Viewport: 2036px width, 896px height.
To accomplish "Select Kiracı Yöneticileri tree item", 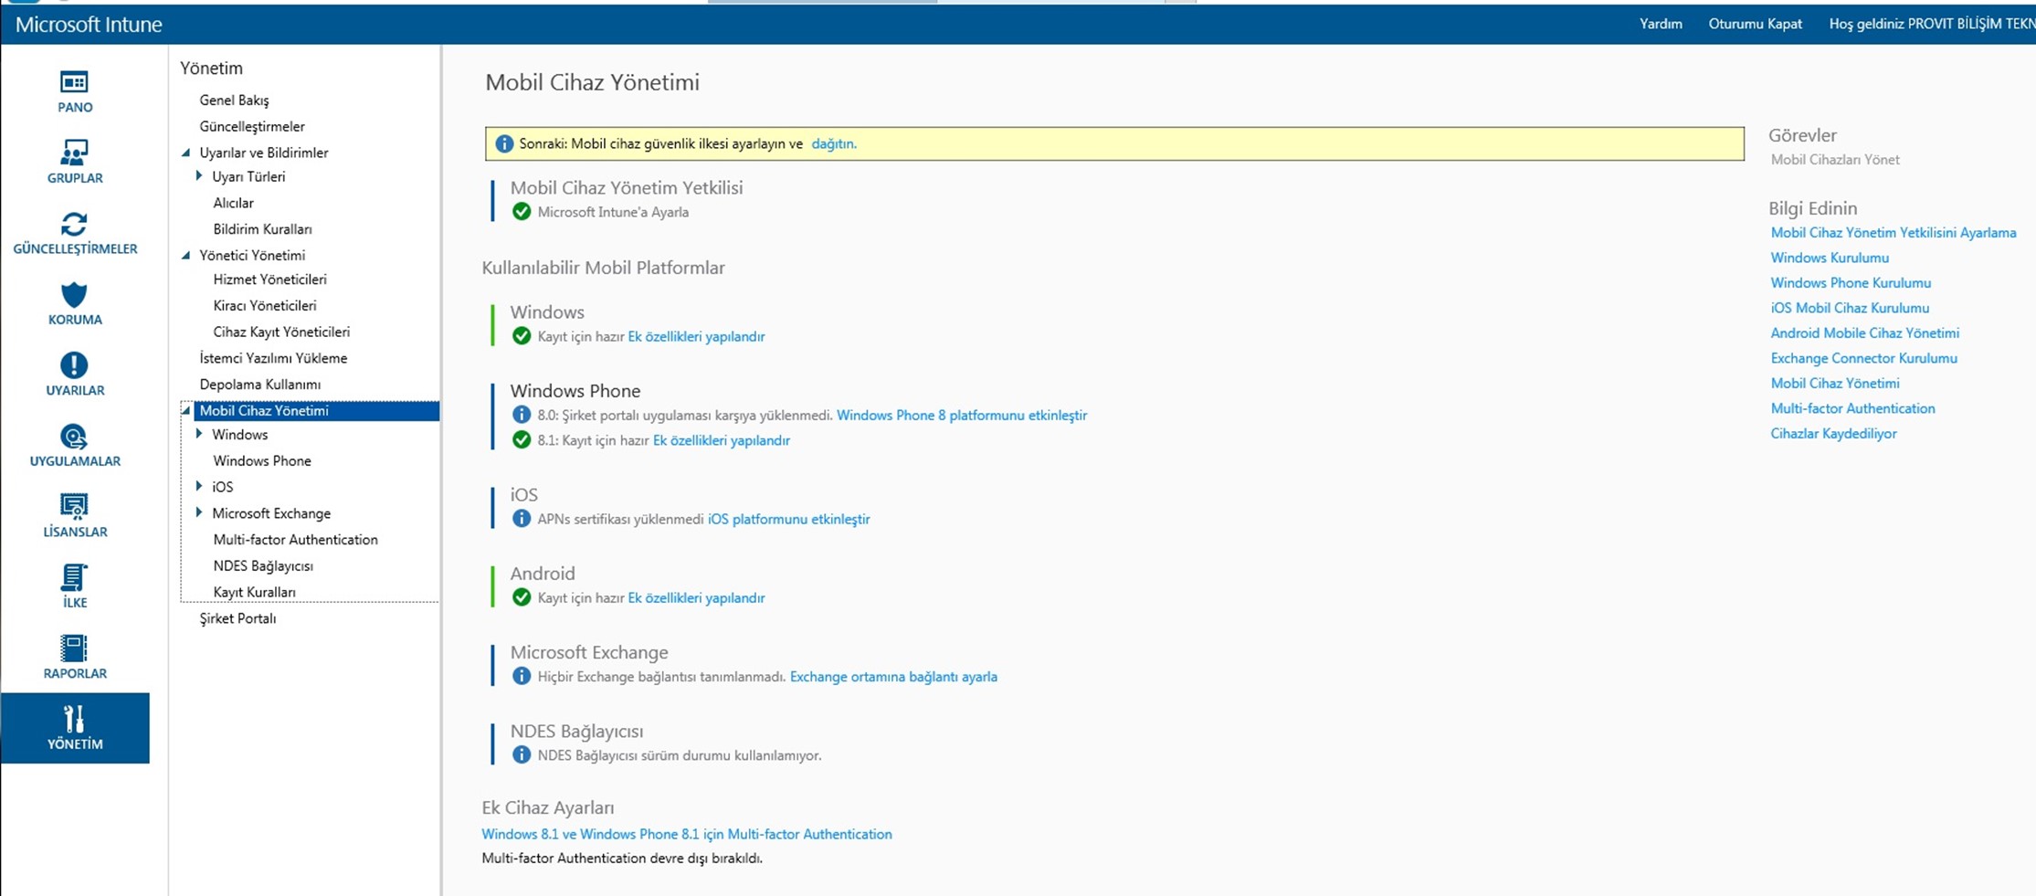I will tap(264, 305).
